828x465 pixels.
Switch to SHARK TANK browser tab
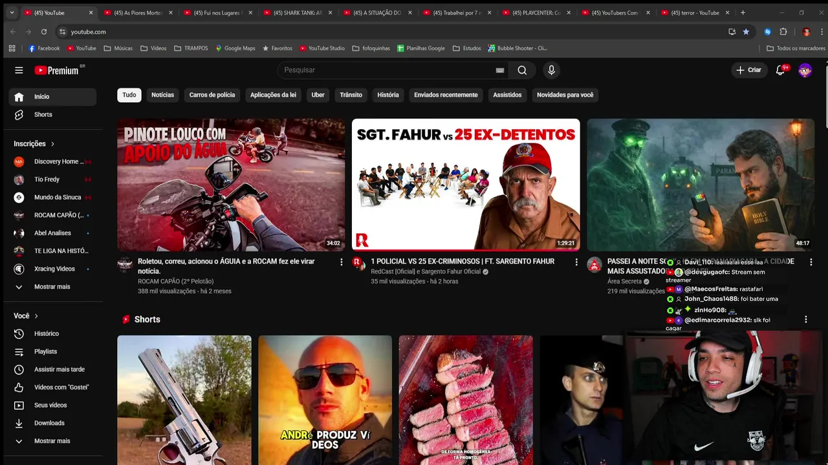tap(297, 13)
